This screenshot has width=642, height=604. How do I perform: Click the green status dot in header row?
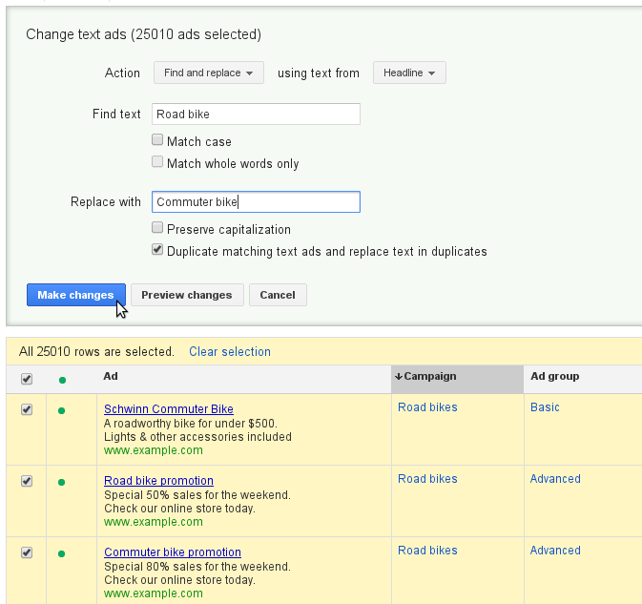pos(62,380)
